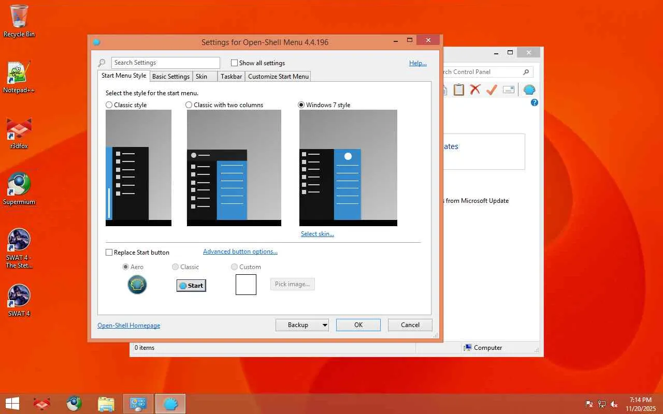
Task: Choose the Custom start button radio option
Action: point(234,267)
